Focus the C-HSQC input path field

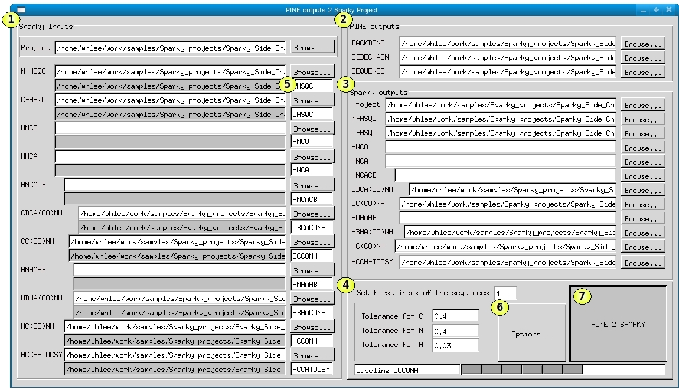pyautogui.click(x=170, y=100)
